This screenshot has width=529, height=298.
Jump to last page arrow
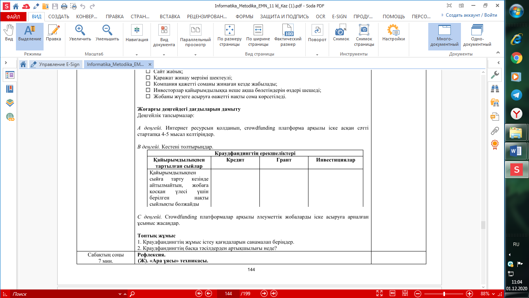click(x=274, y=293)
